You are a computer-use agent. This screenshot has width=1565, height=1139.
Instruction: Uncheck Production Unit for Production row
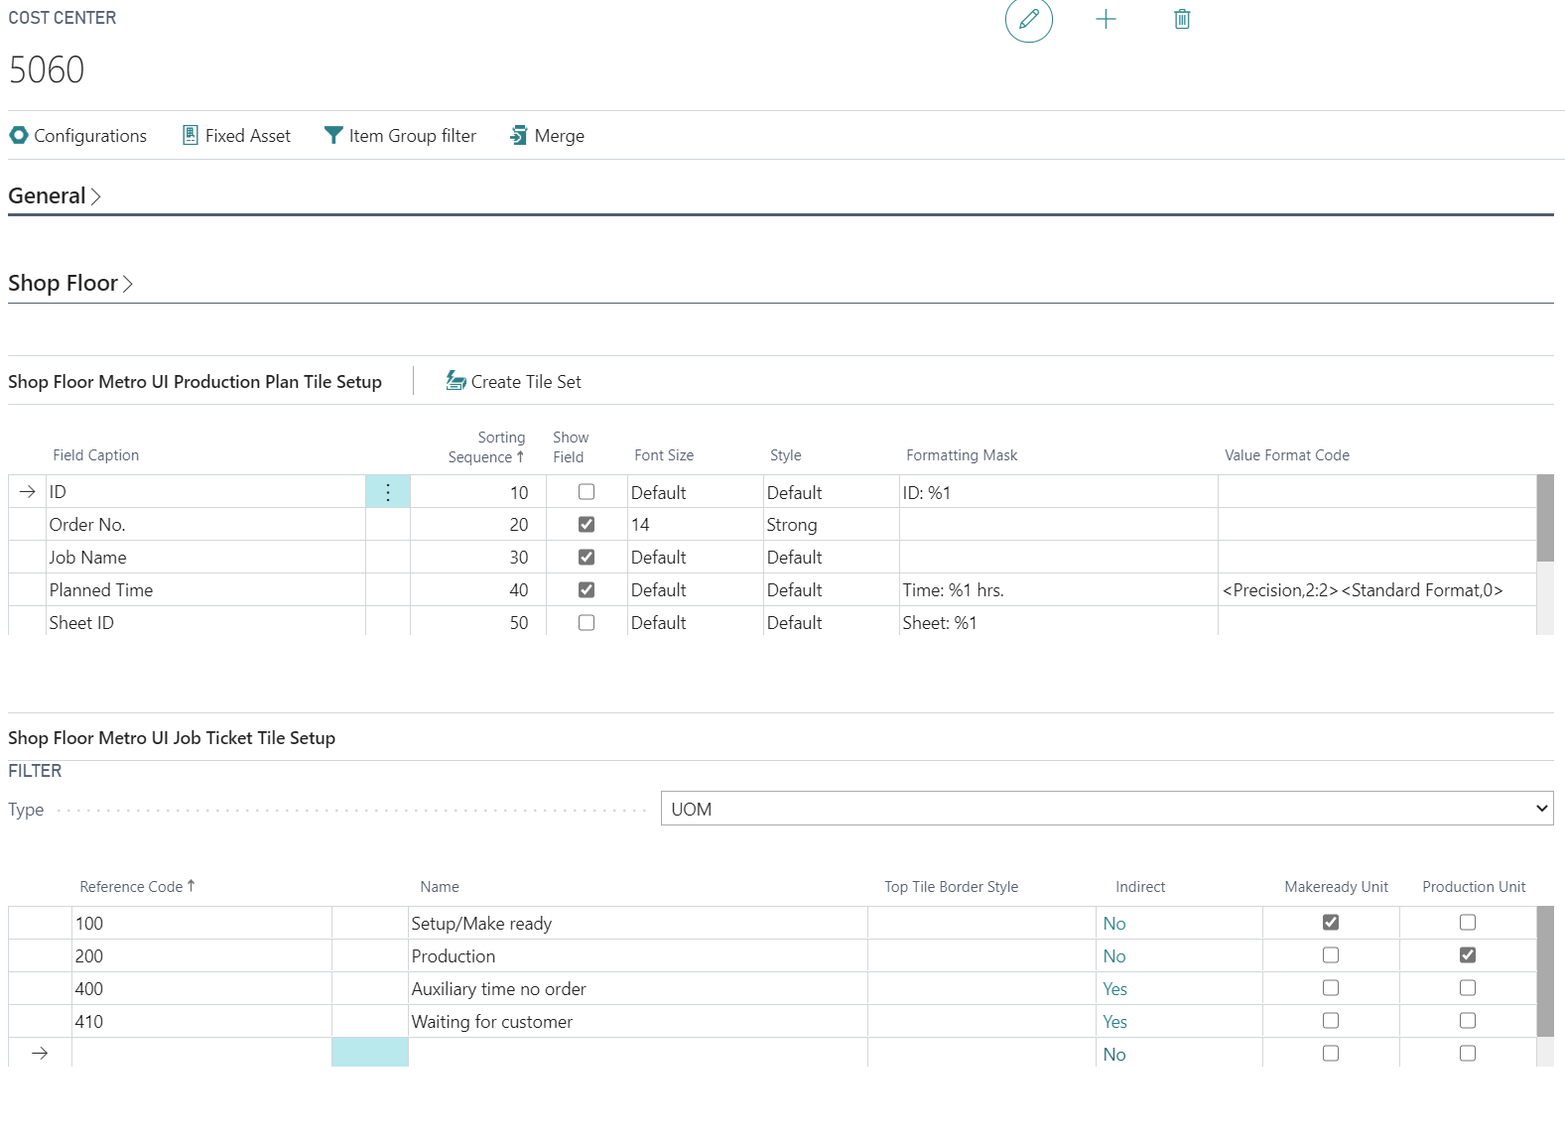click(x=1468, y=954)
